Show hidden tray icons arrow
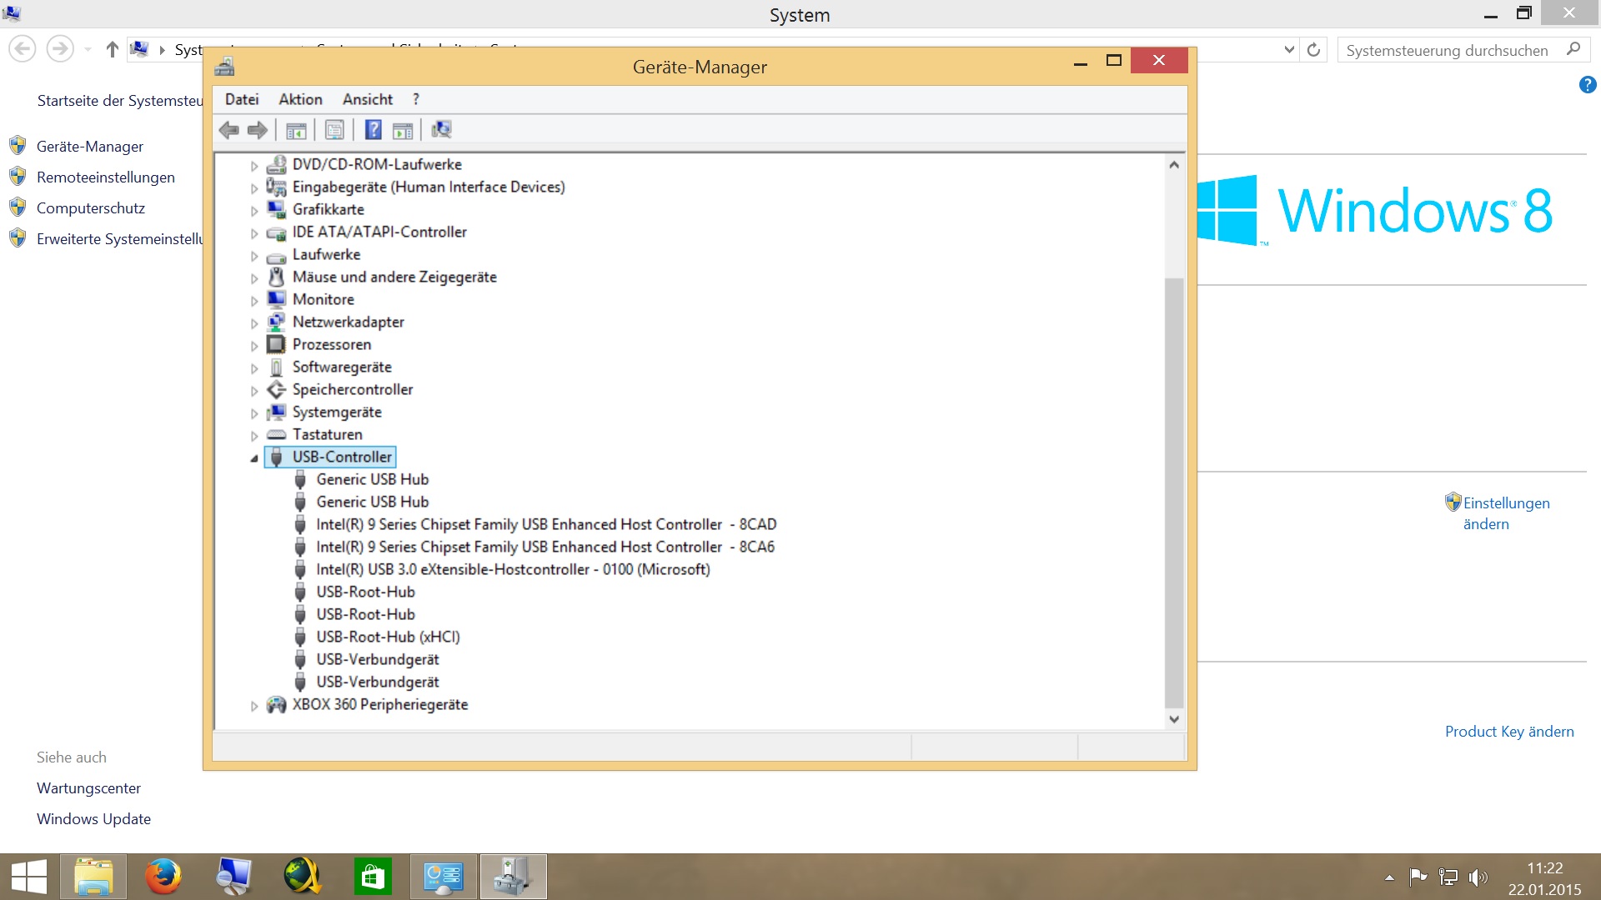 pos(1389,877)
